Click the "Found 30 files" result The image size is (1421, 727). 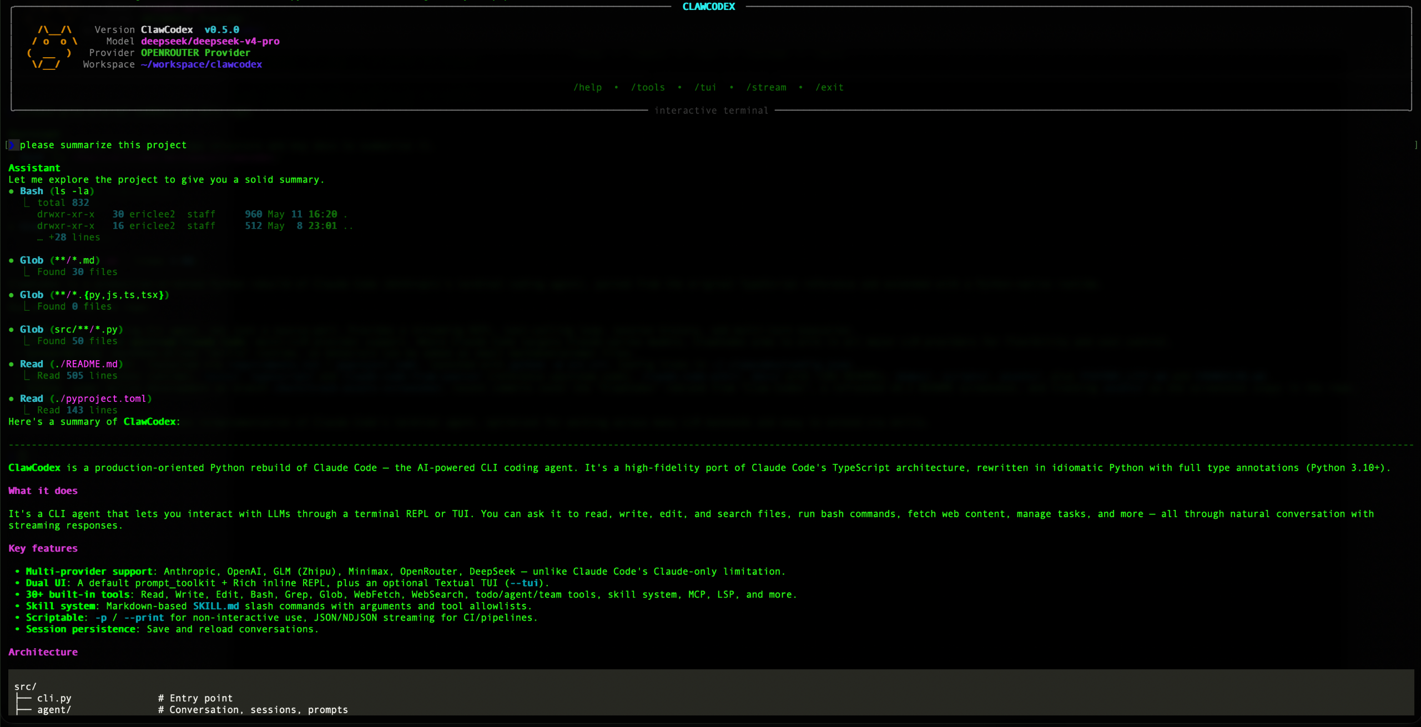[77, 272]
